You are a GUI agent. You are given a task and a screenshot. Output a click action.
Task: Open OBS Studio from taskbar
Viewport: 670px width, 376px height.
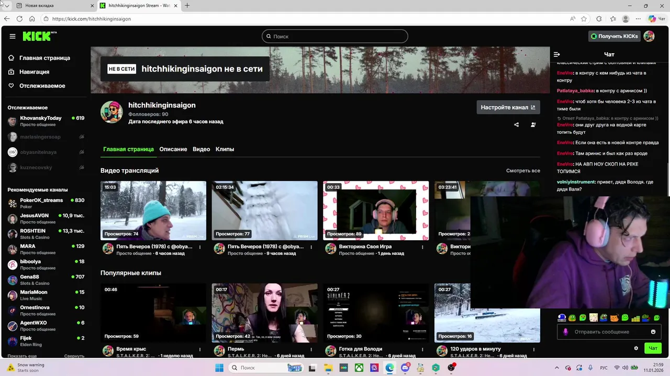[x=451, y=368]
